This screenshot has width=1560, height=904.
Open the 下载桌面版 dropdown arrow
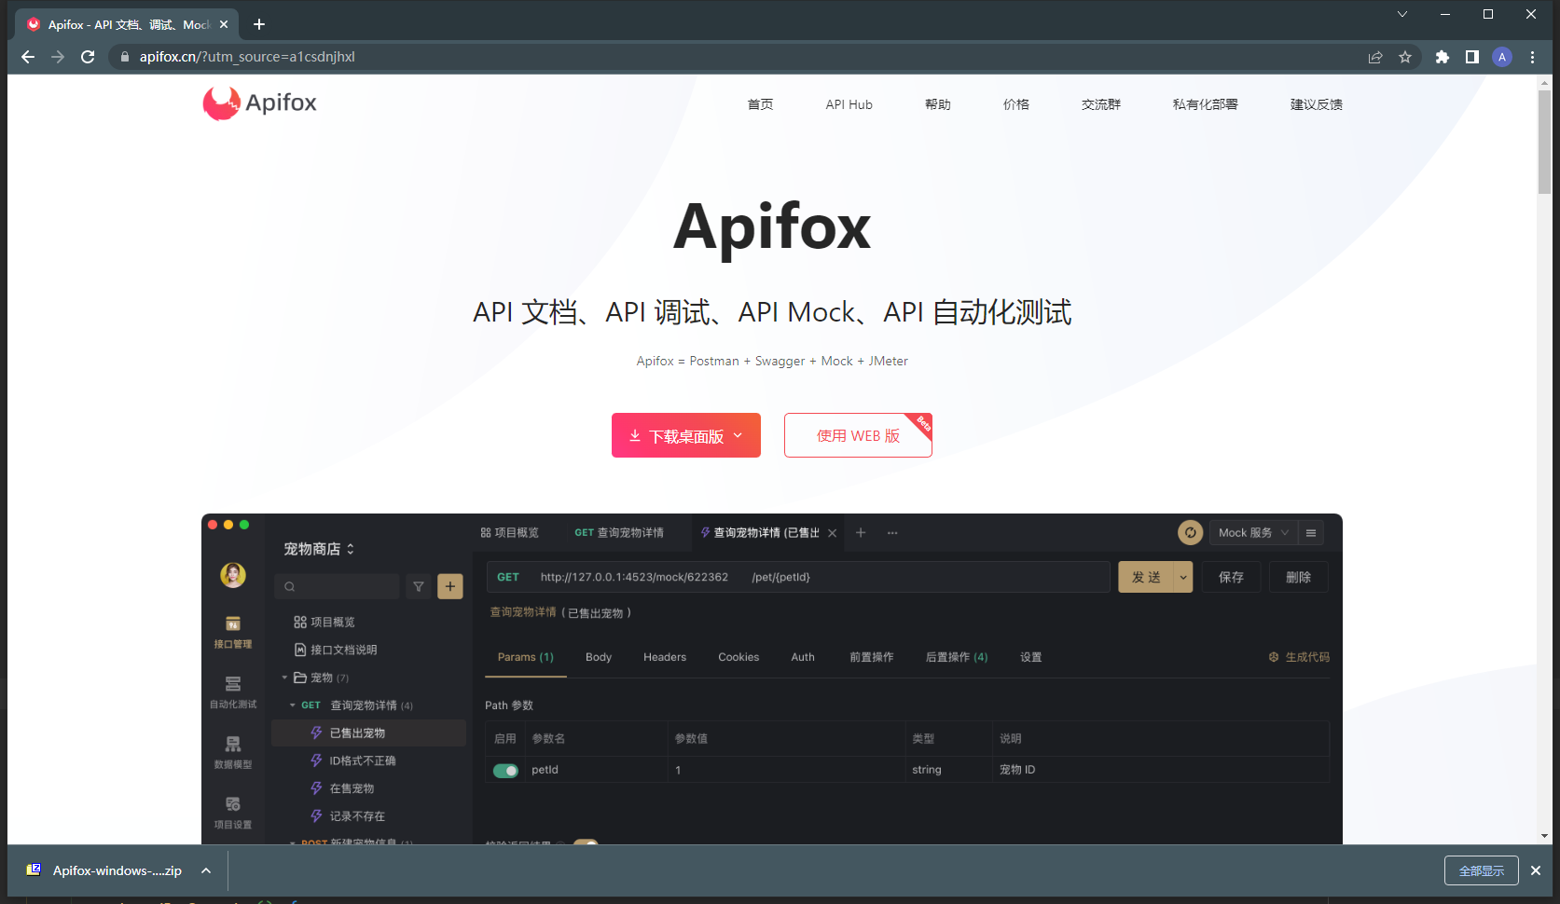point(739,435)
